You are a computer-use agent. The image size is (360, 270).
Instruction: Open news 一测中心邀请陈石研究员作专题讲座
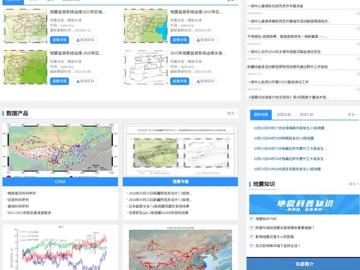275,6
